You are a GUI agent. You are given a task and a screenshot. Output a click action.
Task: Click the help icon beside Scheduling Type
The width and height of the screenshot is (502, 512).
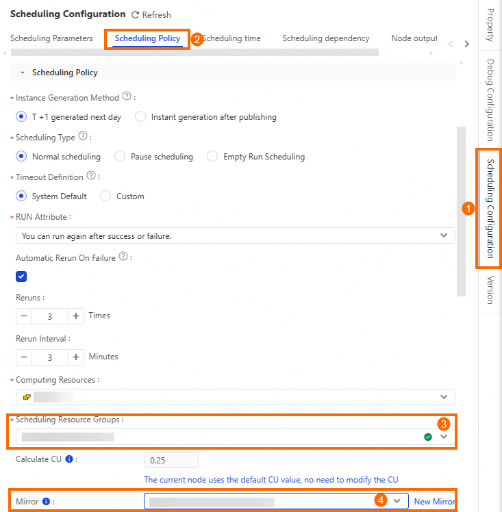click(83, 136)
